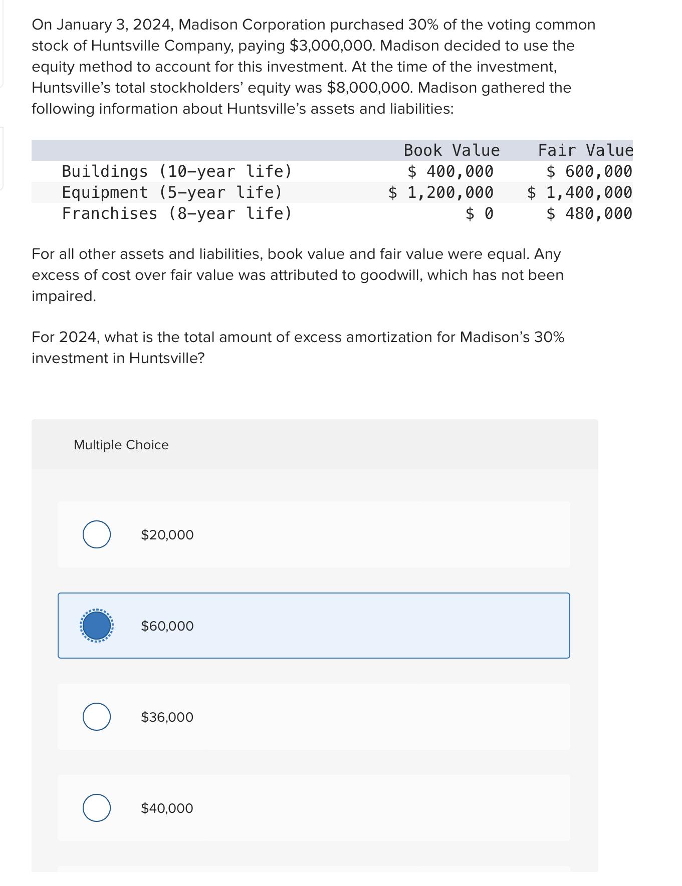682x886 pixels.
Task: Select the $20,000 answer radio button
Action: click(x=97, y=534)
